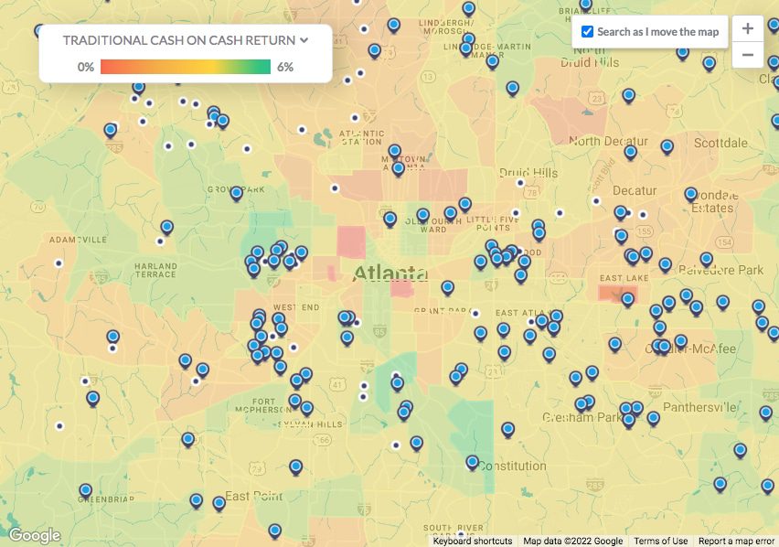The width and height of the screenshot is (779, 547).
Task: Click the Google logo on the map
Action: tap(34, 535)
